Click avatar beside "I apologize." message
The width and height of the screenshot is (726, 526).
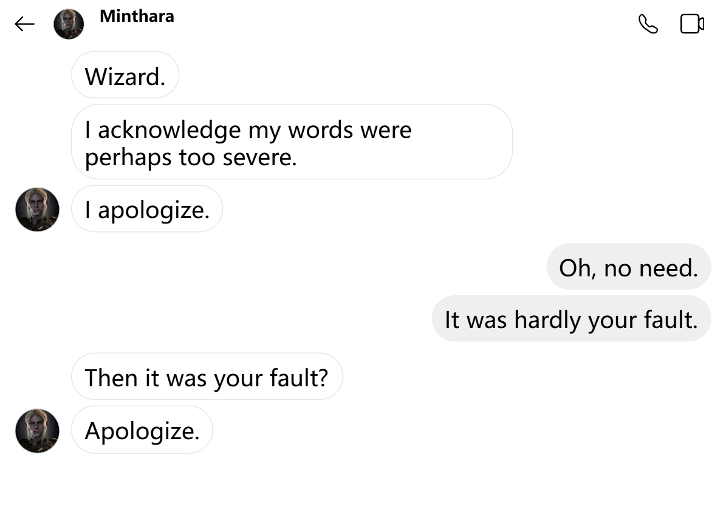pos(37,210)
